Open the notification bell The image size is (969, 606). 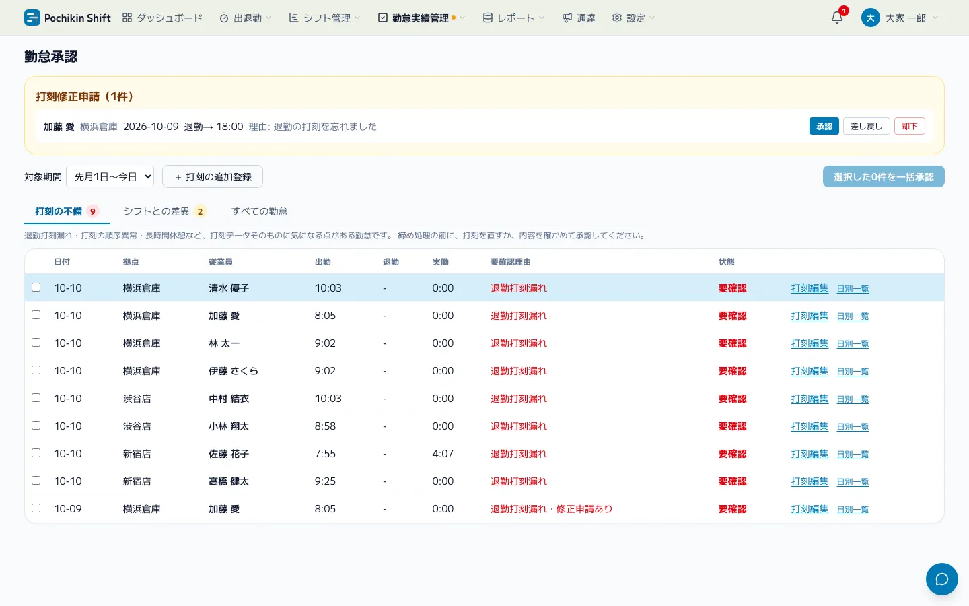(837, 18)
